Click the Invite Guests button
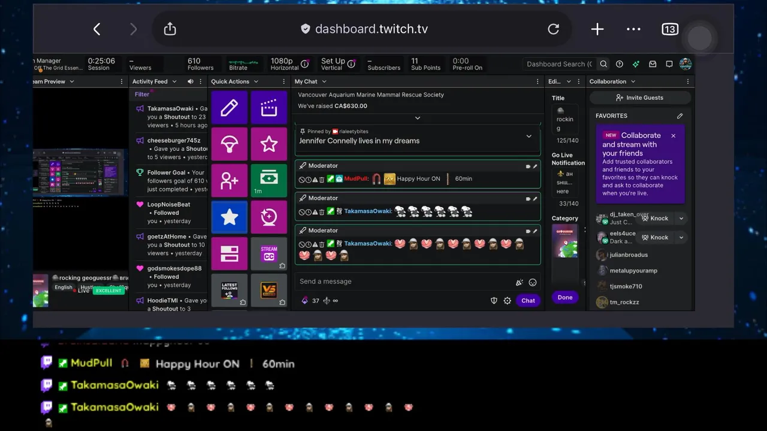 (639, 98)
